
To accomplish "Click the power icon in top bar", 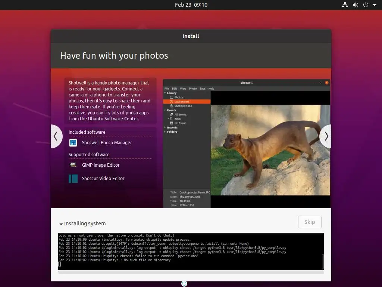I will click(x=366, y=5).
